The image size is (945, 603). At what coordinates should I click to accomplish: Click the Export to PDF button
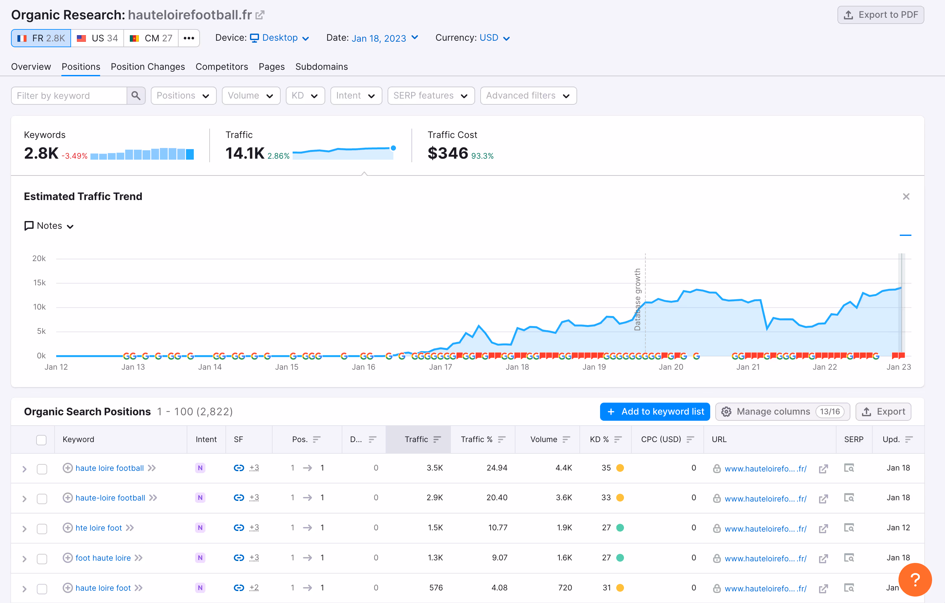880,15
